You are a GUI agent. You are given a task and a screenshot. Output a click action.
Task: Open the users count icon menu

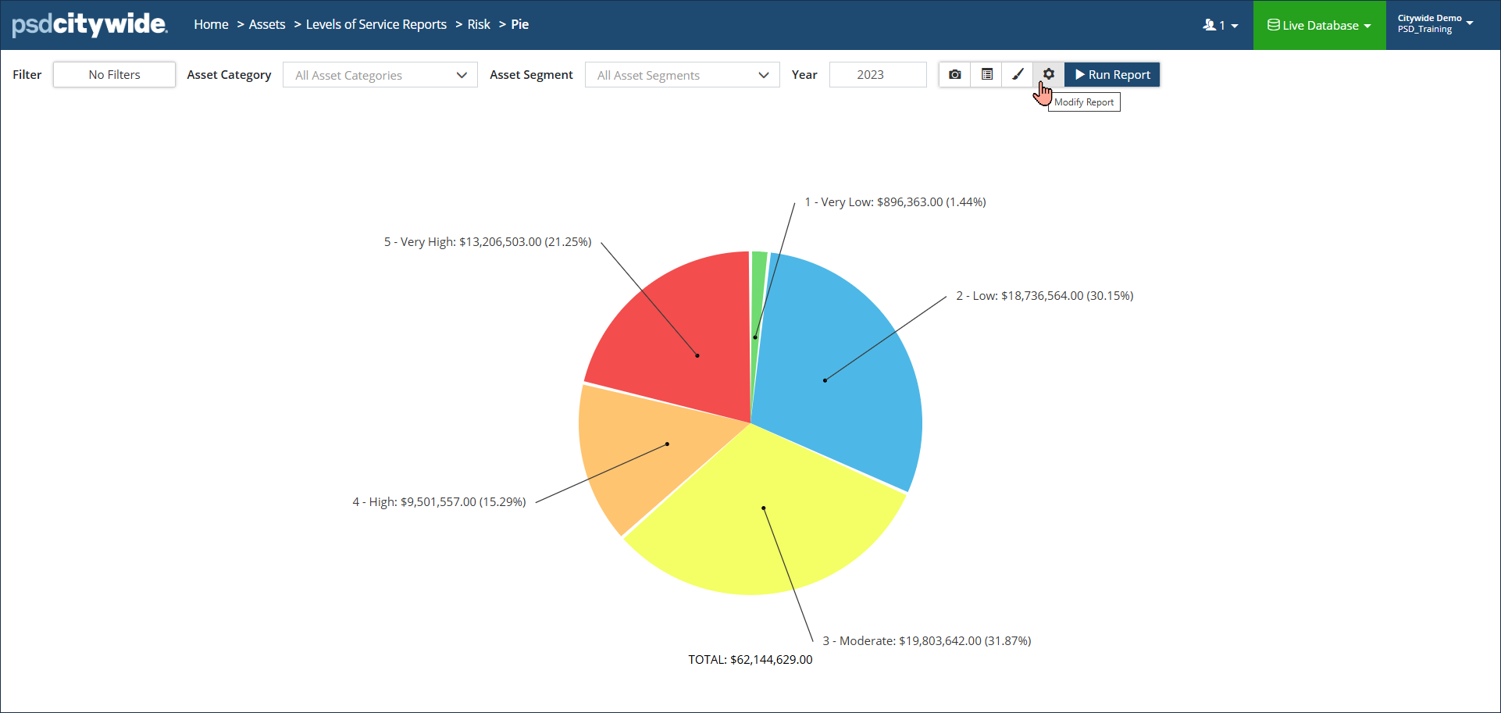click(x=1221, y=25)
